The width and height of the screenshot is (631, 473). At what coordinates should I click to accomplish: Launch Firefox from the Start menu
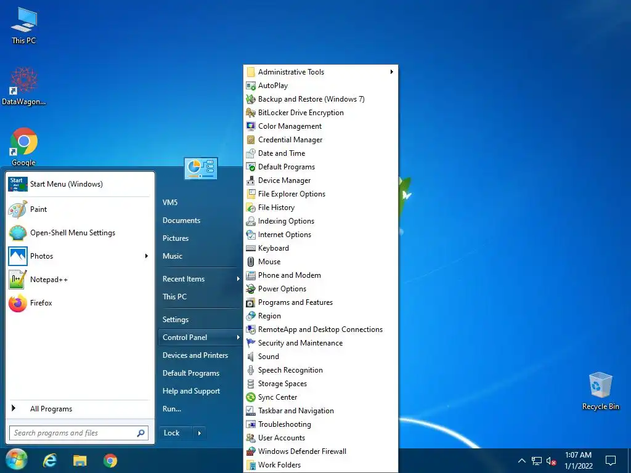(x=79, y=303)
